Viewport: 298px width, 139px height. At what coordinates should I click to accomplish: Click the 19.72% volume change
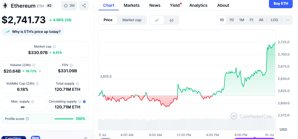click(29, 71)
